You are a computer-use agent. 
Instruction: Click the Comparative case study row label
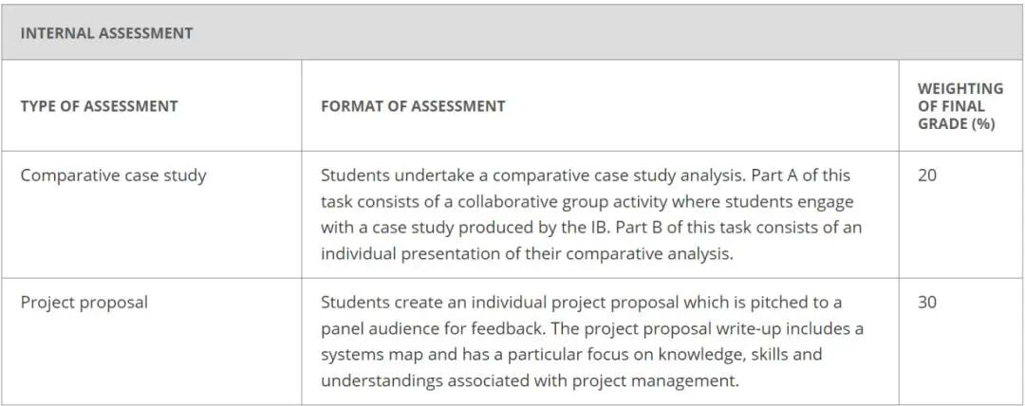pyautogui.click(x=113, y=175)
